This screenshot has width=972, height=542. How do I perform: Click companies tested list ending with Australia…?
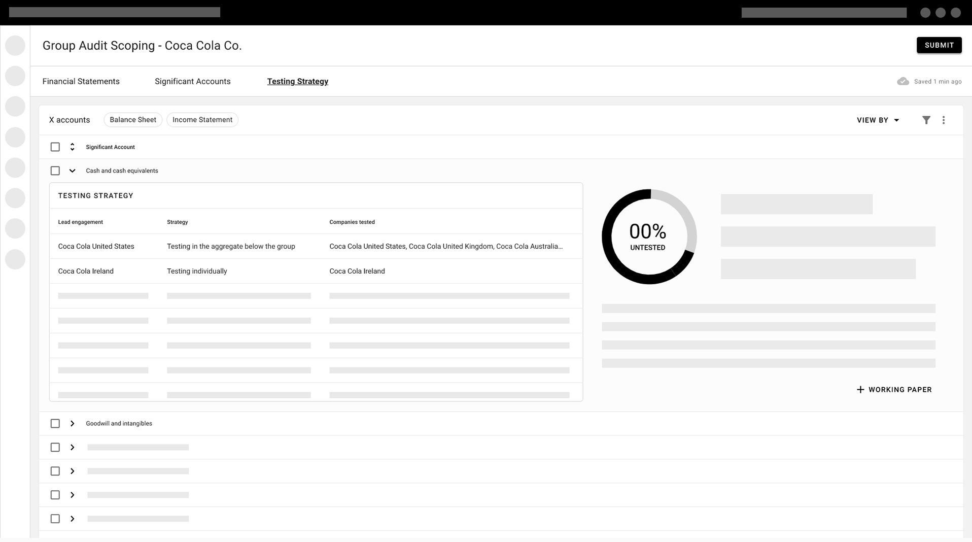(x=446, y=247)
